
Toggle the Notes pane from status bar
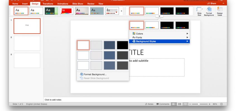(149, 104)
